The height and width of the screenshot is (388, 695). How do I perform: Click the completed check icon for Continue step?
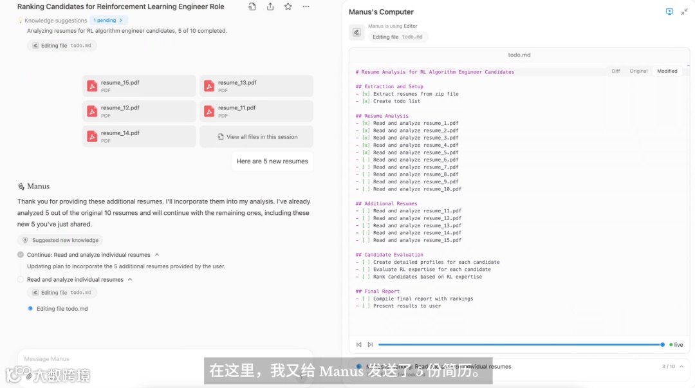[x=21, y=255]
